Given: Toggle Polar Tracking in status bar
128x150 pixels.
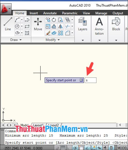Looking at the screenshot, I should pyautogui.click(x=75, y=148).
